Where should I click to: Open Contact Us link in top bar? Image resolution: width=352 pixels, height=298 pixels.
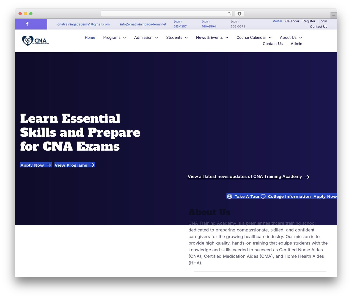[318, 27]
